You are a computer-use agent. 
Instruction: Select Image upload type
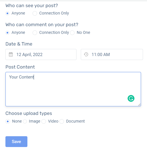25,121
